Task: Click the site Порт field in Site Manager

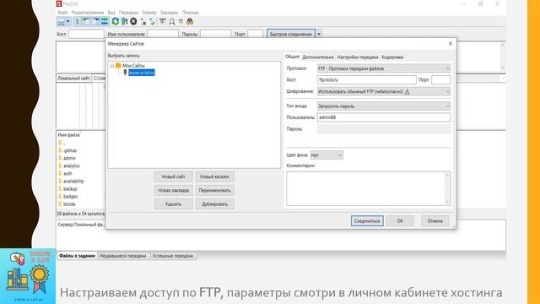Action: [x=440, y=79]
